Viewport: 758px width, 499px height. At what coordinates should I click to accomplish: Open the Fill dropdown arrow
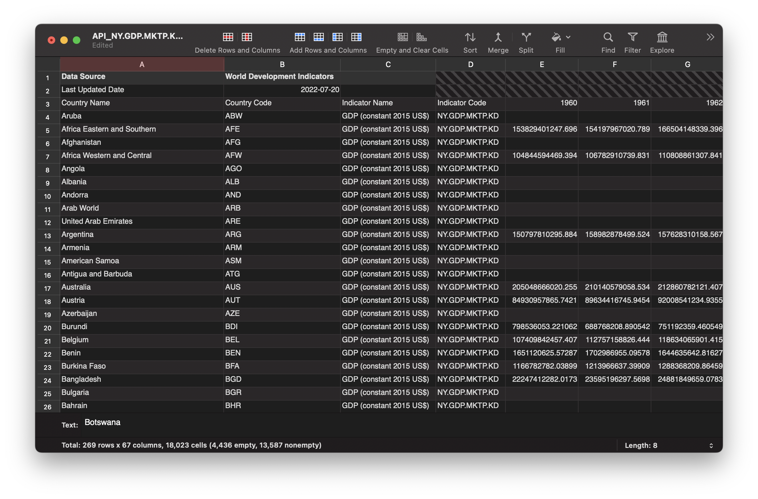(568, 37)
